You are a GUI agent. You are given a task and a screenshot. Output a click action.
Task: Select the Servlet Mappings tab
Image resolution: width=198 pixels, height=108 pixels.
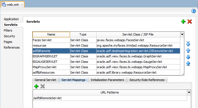click(73, 80)
